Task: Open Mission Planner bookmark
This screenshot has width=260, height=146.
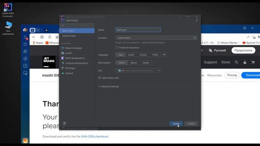Action: (x=228, y=43)
